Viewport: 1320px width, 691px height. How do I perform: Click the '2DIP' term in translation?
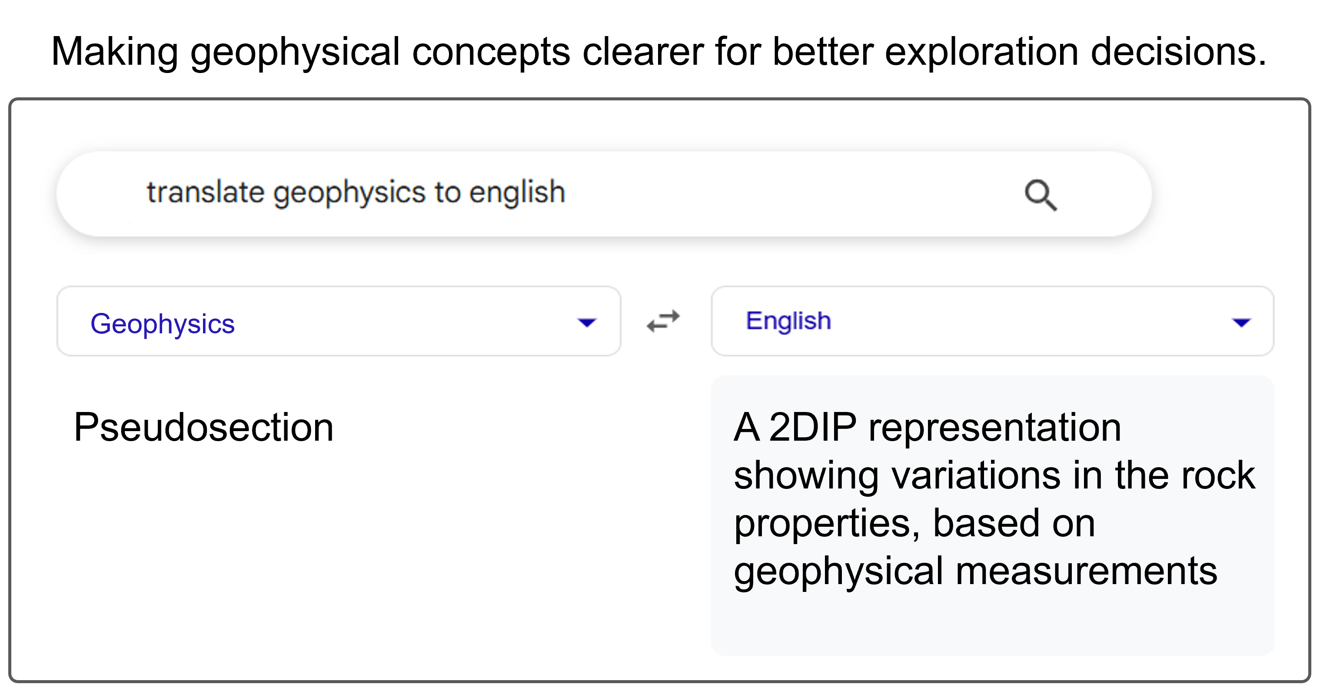point(813,427)
